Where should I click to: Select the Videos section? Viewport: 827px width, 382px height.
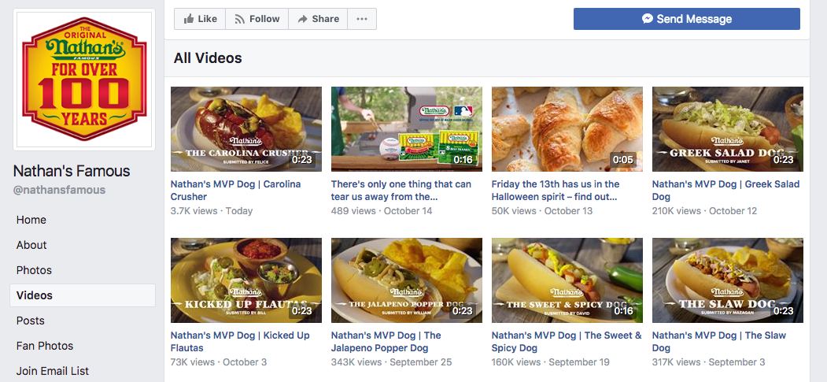(x=83, y=295)
